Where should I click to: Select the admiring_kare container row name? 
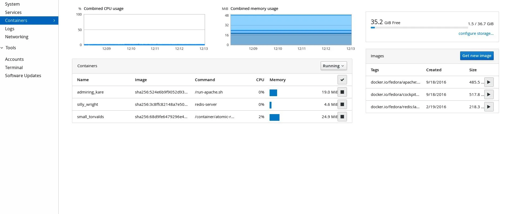90,92
